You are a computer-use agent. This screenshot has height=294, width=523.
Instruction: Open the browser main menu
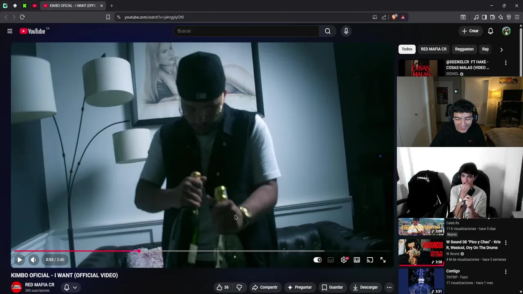(517, 17)
